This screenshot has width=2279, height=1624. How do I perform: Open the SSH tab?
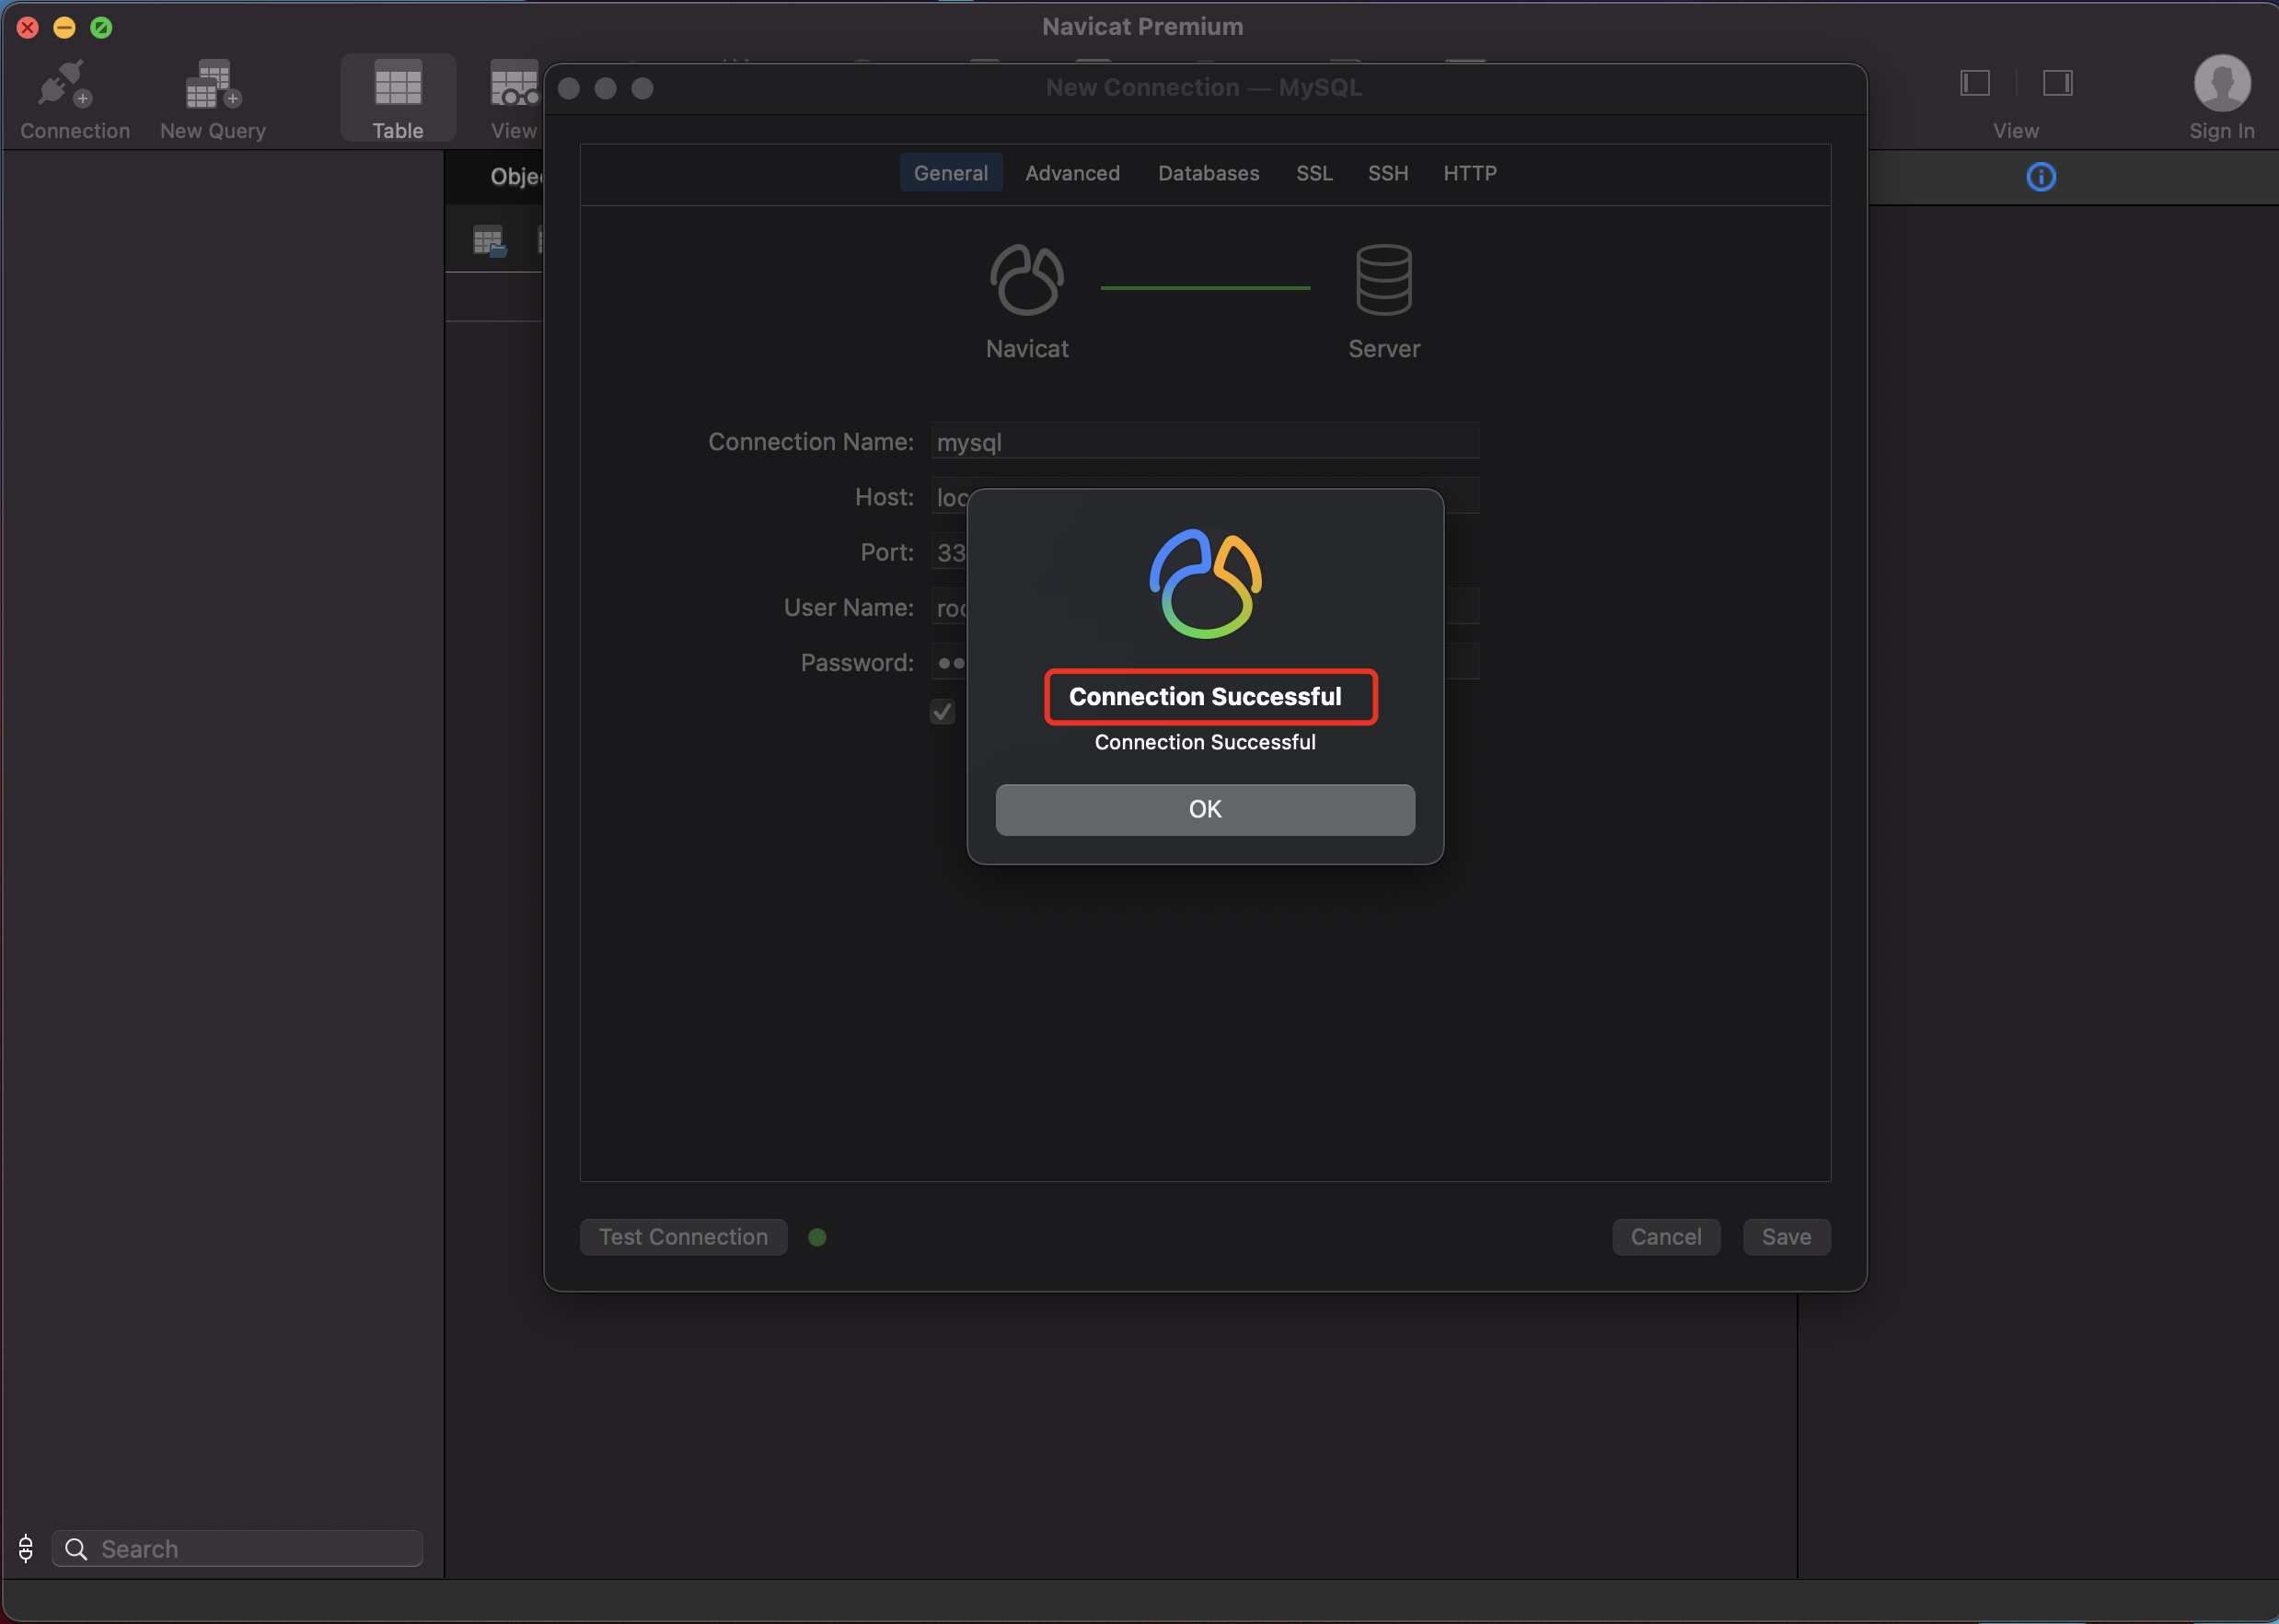pyautogui.click(x=1387, y=173)
